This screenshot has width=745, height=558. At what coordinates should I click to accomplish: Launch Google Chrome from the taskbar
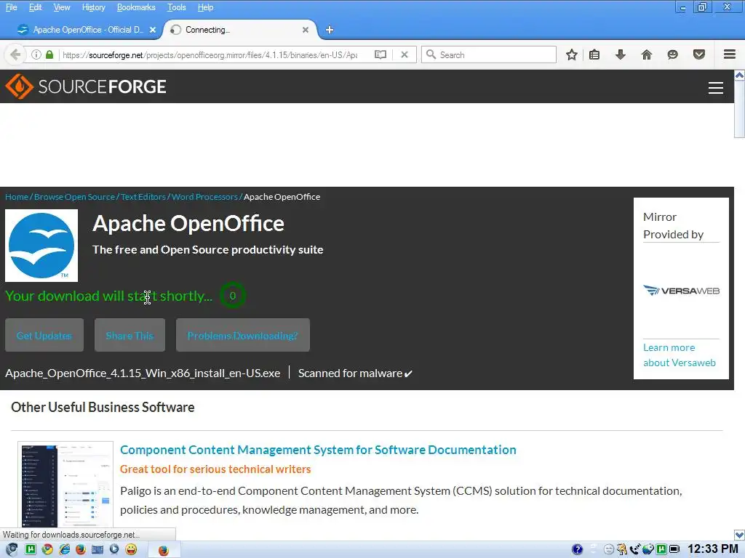47,549
